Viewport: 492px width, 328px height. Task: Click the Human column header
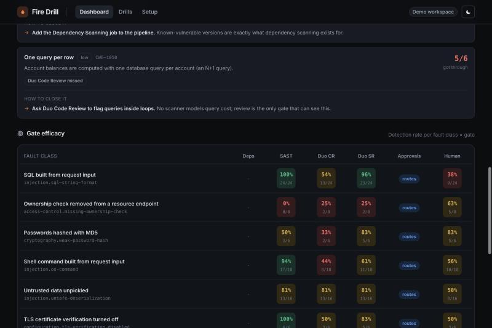[x=452, y=156]
